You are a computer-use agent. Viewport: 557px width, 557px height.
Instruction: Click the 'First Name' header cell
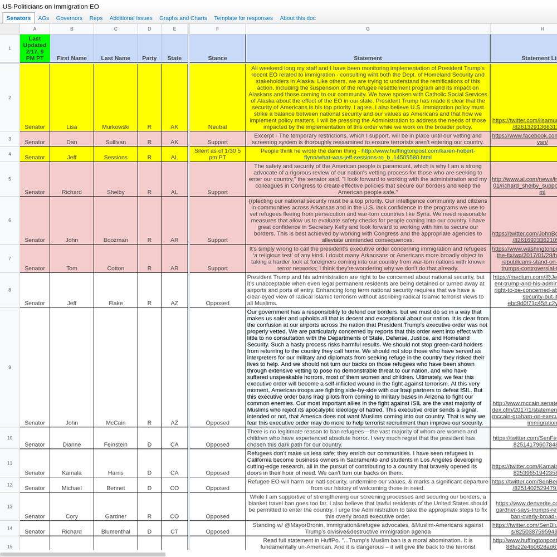72,48
